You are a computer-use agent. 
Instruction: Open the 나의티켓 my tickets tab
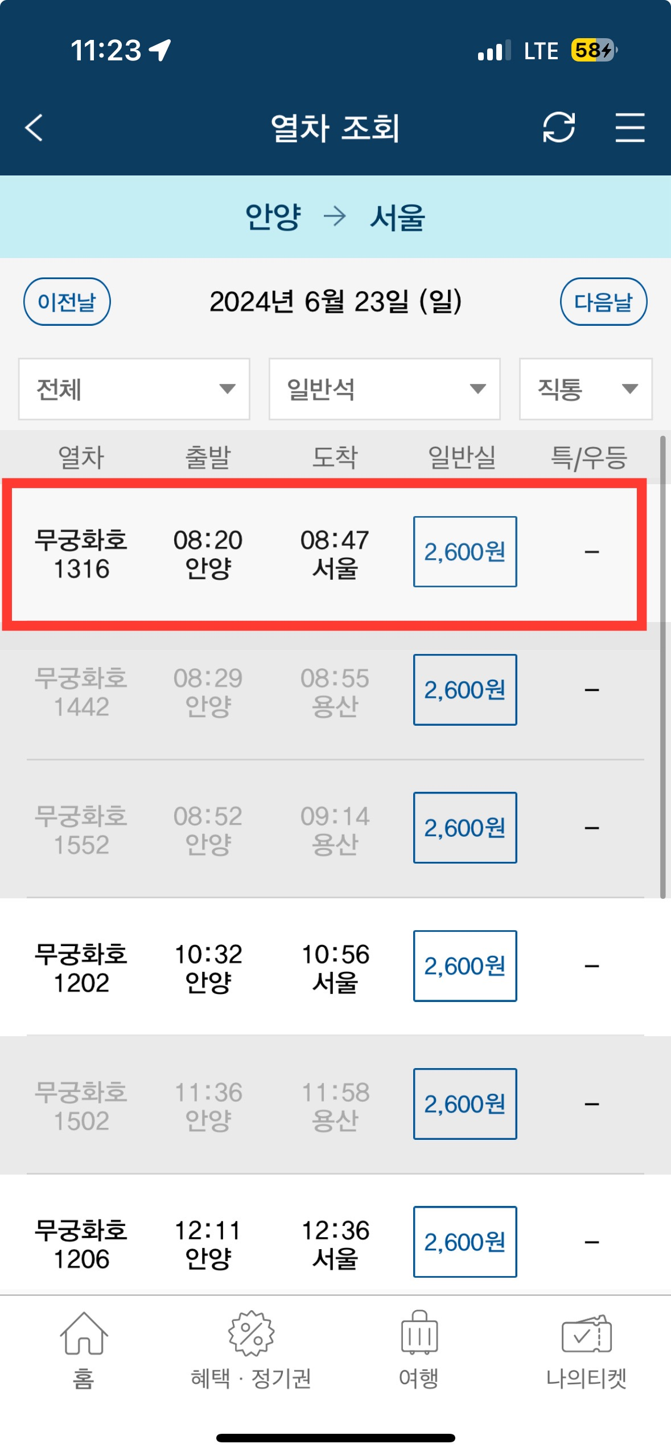click(586, 1351)
